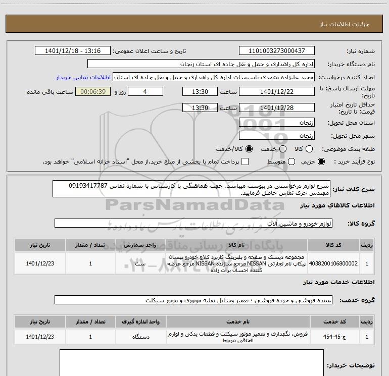Click the کد خدمت column header
This screenshot has height=376, width=389.
point(334,321)
